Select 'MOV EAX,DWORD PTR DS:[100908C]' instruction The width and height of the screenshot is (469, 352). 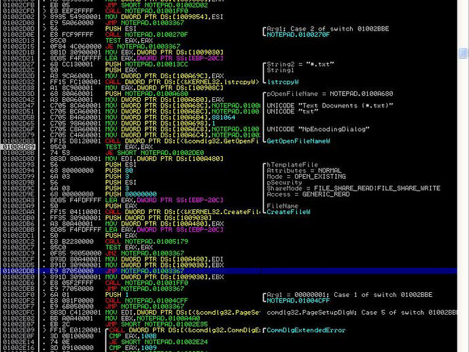coord(164,88)
